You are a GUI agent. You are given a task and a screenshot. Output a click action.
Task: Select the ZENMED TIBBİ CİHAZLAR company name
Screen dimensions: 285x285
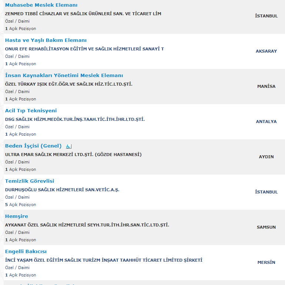[83, 14]
